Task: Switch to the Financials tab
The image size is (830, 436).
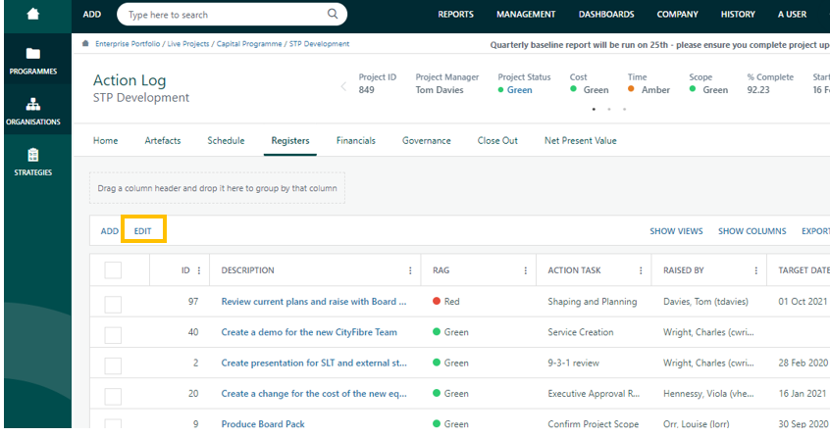Action: (x=356, y=140)
